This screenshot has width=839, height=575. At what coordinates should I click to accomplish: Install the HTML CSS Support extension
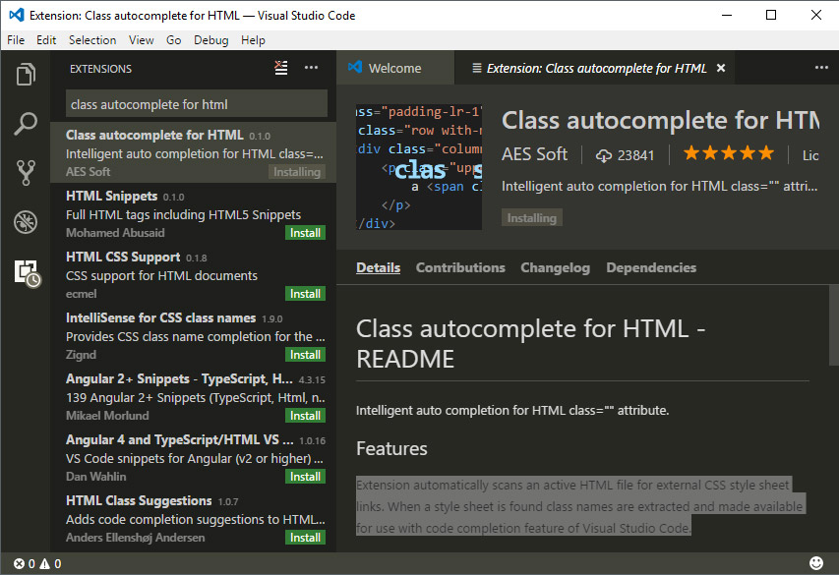click(305, 294)
